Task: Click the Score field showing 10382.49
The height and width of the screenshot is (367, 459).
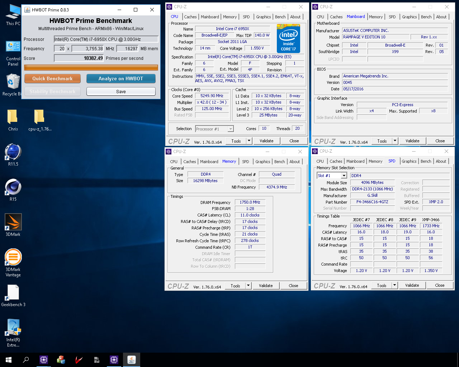Action: coord(79,58)
